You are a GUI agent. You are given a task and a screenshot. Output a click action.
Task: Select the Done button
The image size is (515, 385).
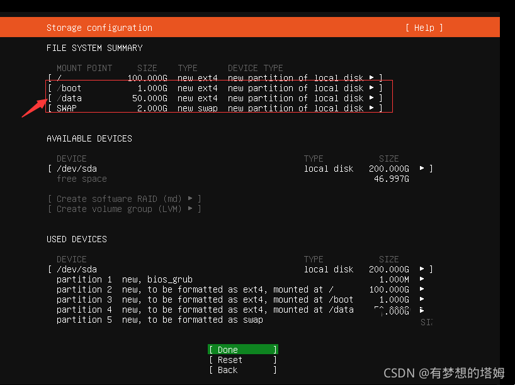coord(243,350)
